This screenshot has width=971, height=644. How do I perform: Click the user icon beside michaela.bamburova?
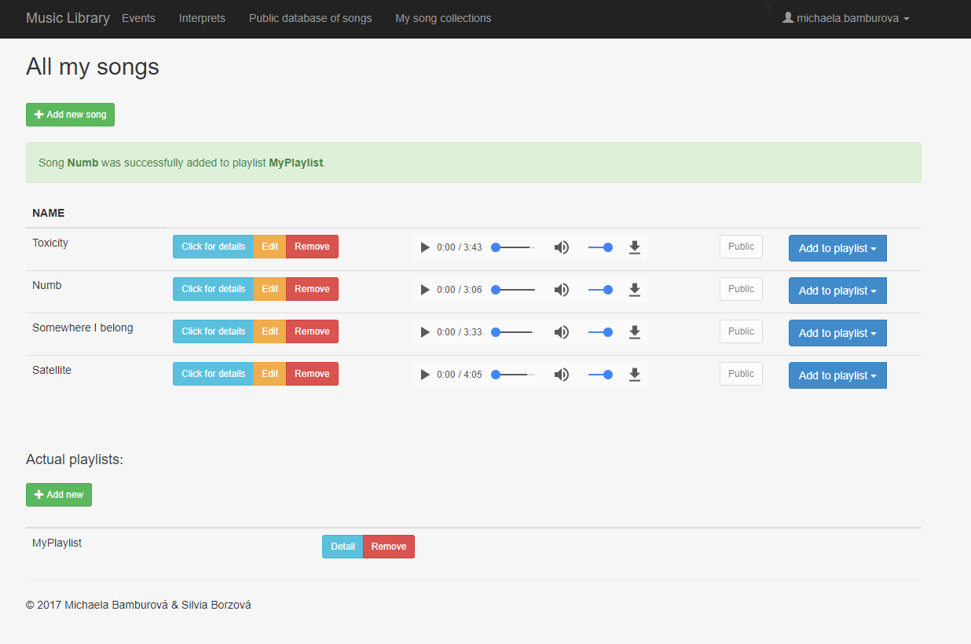pos(788,17)
